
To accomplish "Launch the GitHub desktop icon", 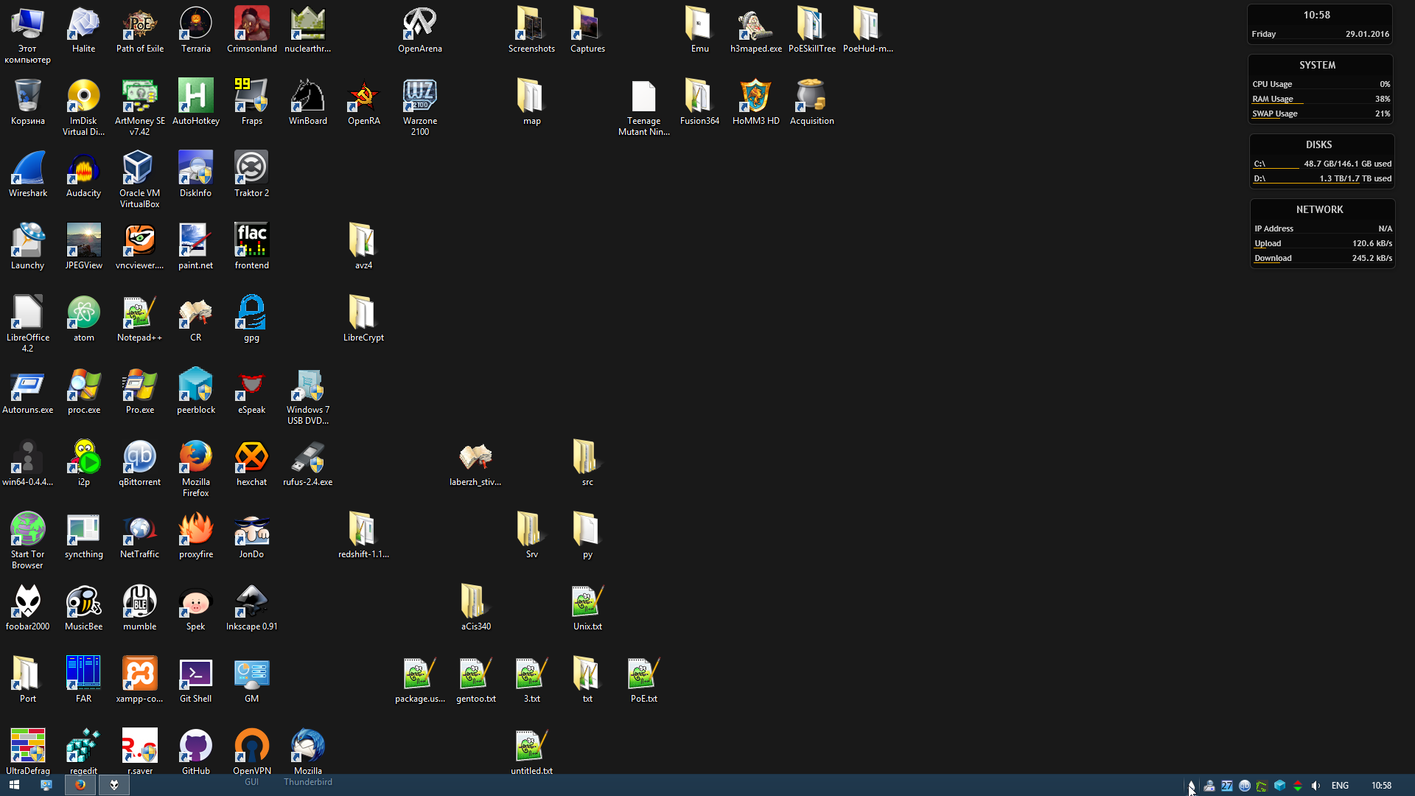I will coord(196,751).
